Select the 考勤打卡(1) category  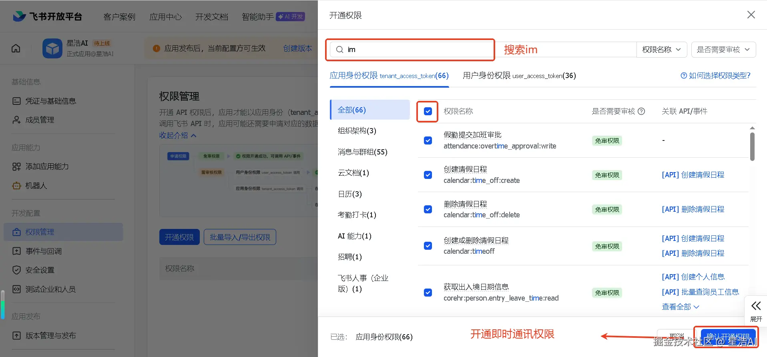click(x=357, y=215)
